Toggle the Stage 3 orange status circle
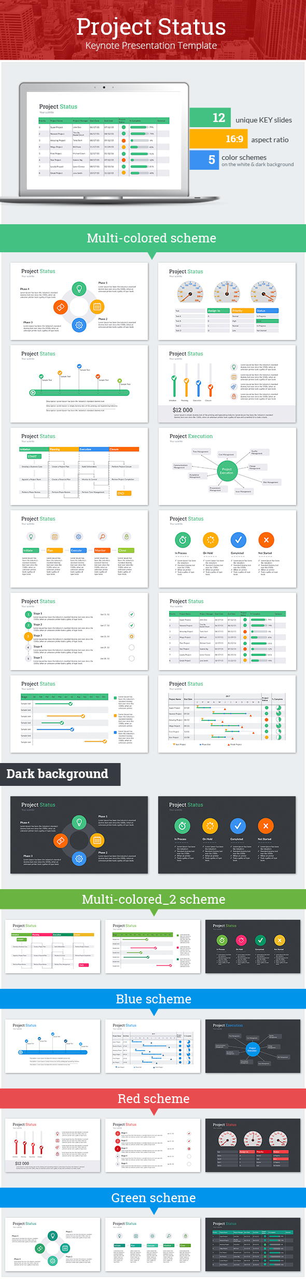Viewport: 306px width, 1279px height. click(x=132, y=636)
